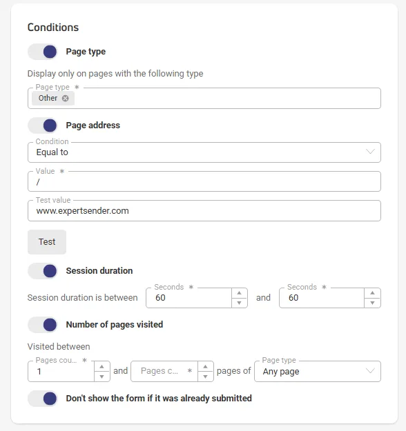Open the Page type multi-select field
This screenshot has width=406, height=431.
204,99
